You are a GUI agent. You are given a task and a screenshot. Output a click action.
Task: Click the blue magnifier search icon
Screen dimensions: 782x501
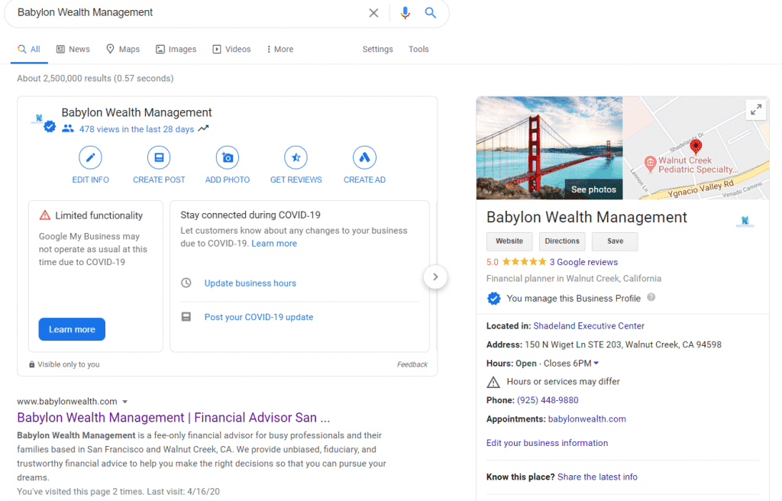click(x=431, y=13)
